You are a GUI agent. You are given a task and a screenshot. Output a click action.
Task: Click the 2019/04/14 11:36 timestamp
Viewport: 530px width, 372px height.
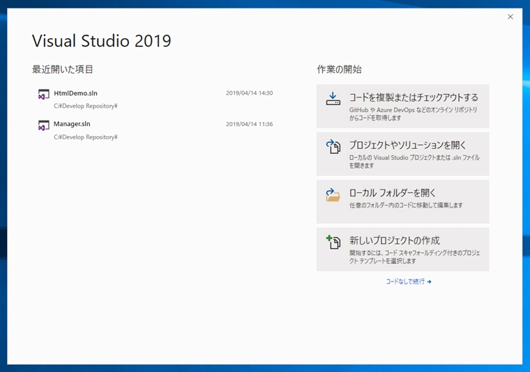[250, 124]
